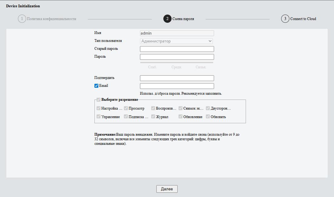Click the step 1 circle icon

pos(22,19)
